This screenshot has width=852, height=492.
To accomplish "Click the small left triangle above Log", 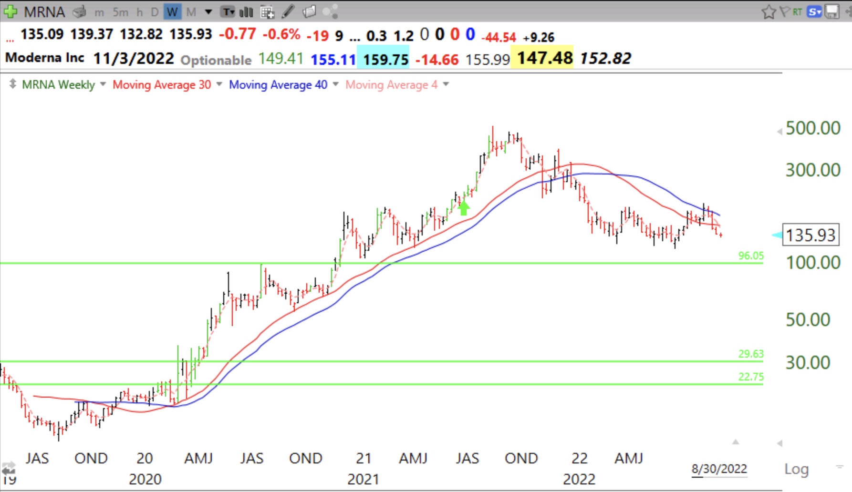I will (779, 443).
